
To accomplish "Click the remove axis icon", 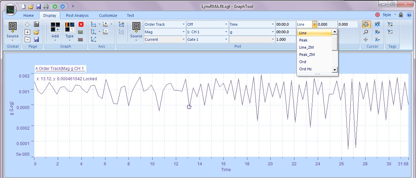I will click(x=105, y=32).
